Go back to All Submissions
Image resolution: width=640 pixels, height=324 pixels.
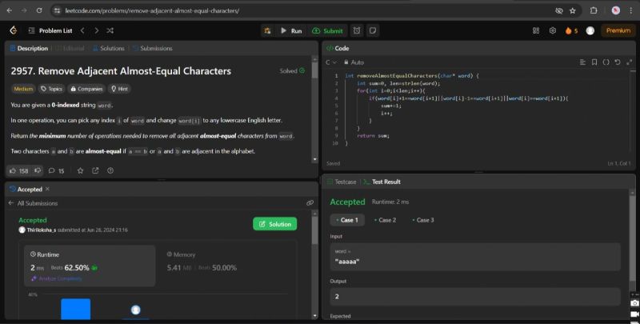(34, 203)
